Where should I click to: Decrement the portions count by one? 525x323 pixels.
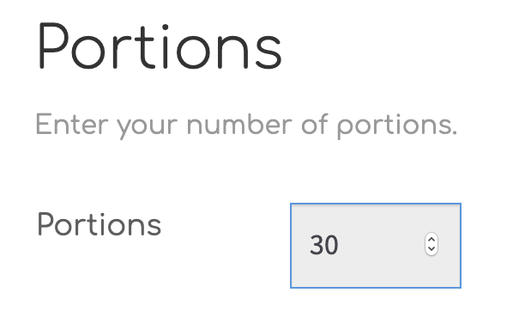point(431,249)
